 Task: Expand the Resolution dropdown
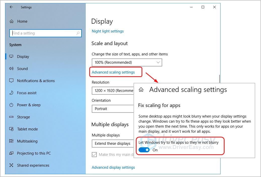pos(113,91)
